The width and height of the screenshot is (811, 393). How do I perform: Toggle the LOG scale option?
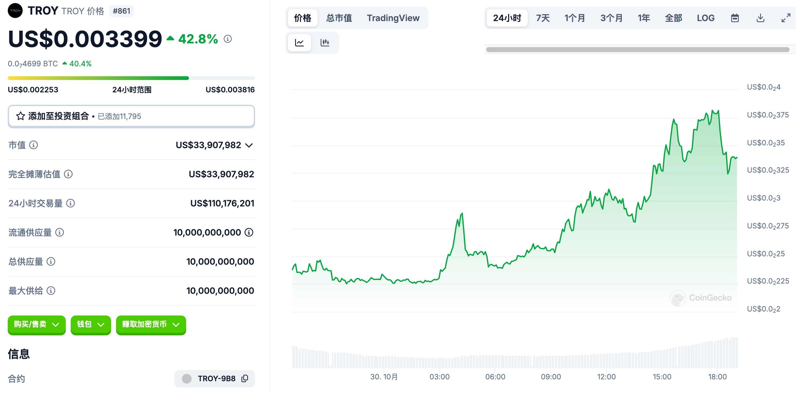[x=705, y=18]
